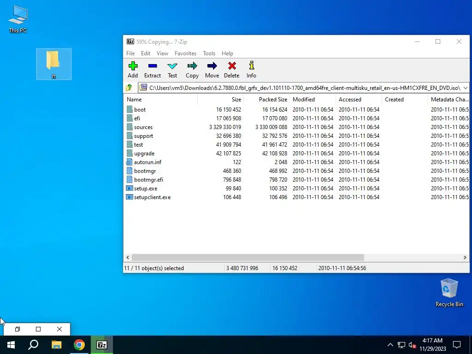
Task: Click the bootmgr.efi file name
Action: (x=149, y=180)
